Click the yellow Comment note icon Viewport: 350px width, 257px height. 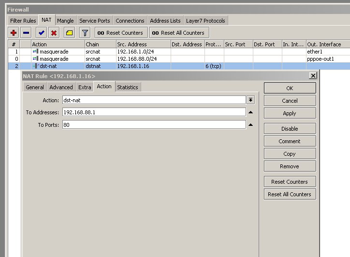69,33
